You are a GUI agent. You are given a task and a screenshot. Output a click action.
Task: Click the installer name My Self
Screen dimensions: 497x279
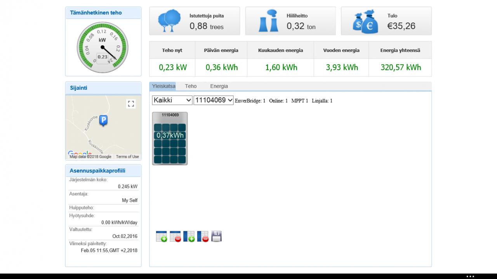130,201
